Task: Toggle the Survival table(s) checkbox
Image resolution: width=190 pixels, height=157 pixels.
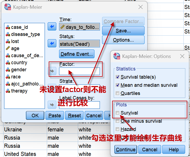Action: [x=118, y=77]
